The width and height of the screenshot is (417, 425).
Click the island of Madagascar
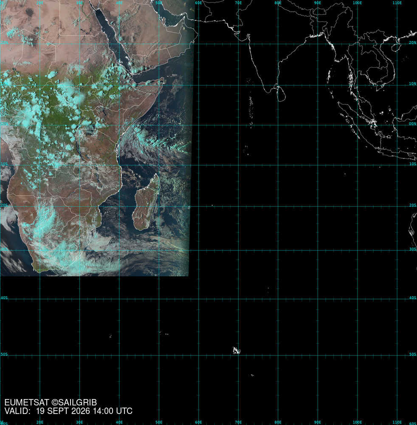coord(146,202)
